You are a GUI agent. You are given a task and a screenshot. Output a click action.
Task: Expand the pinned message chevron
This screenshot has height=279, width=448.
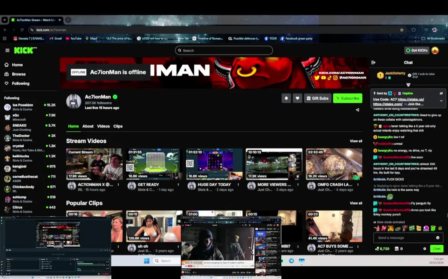click(441, 101)
